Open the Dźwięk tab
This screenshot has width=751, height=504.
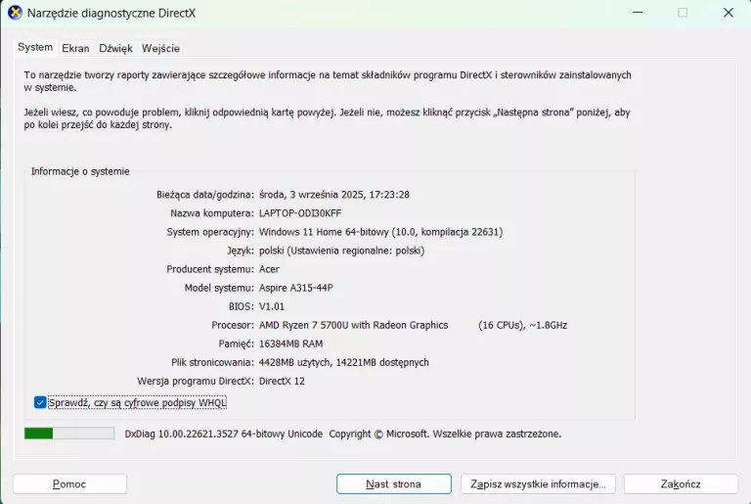tap(115, 48)
